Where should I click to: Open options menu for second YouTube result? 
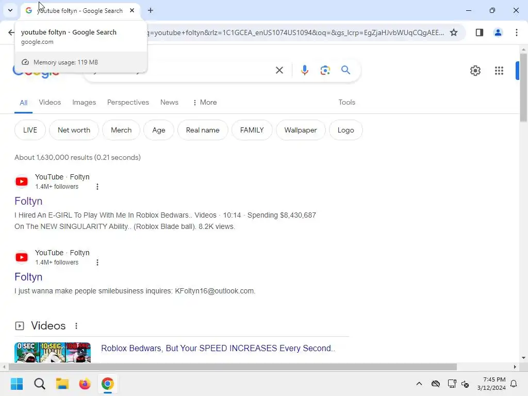click(x=97, y=262)
